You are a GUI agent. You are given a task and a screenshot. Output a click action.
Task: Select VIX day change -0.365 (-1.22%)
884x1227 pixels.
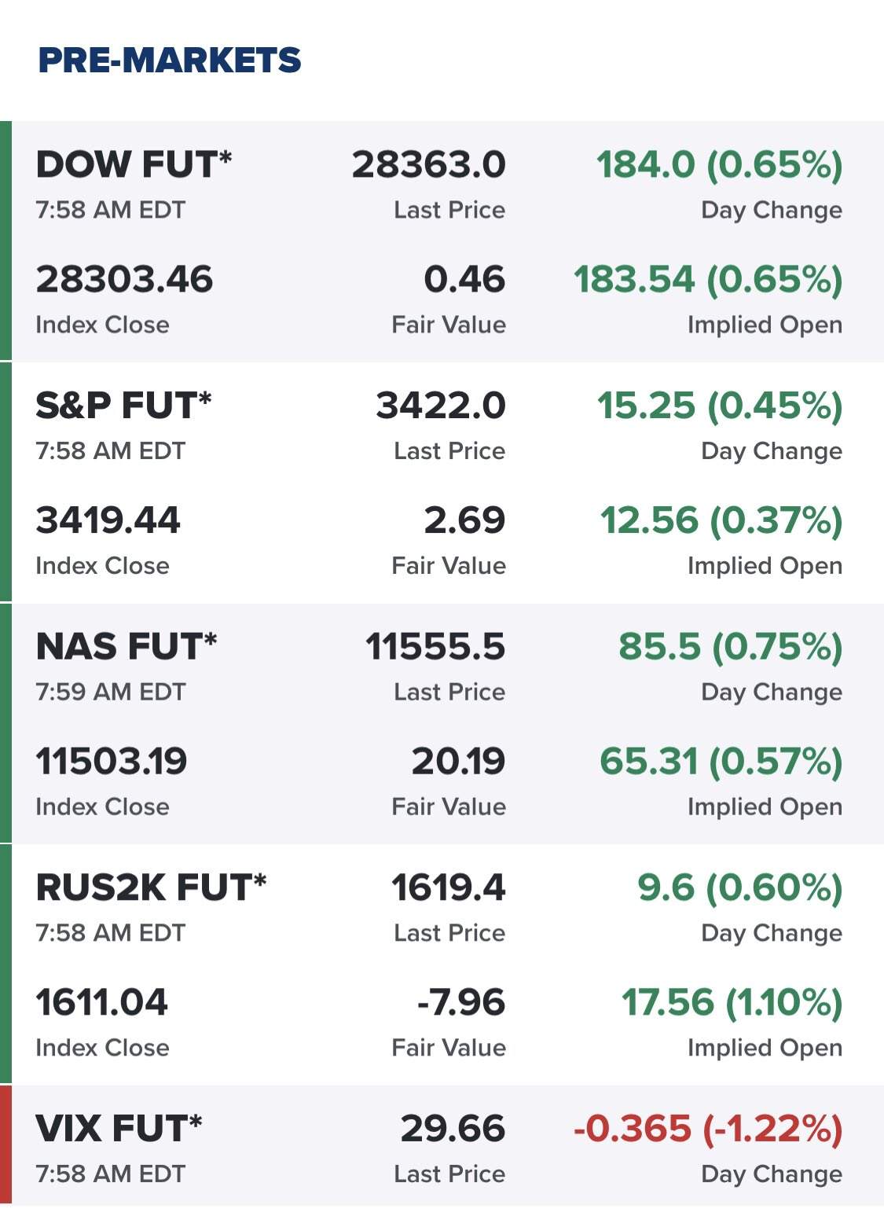708,1129
